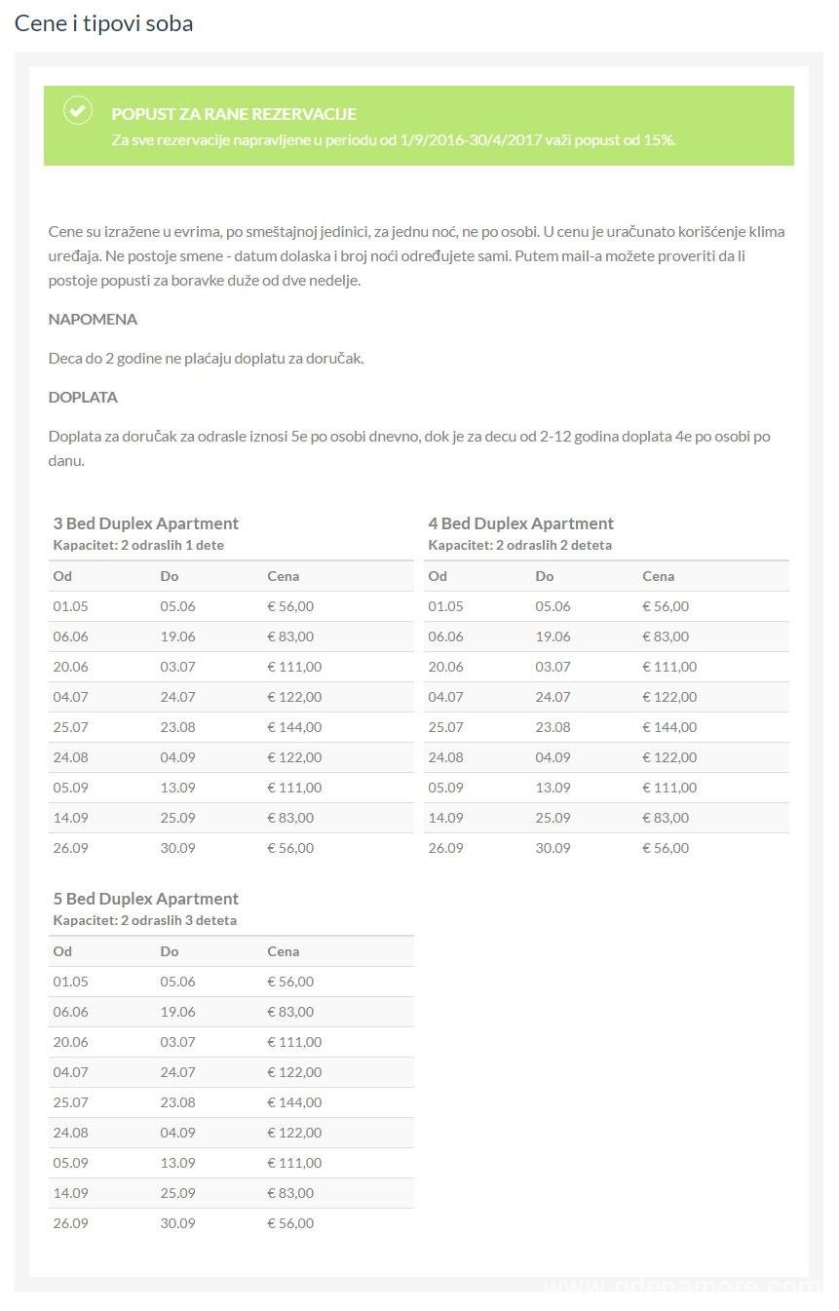Click the € 144,00 price in the 3 Bed table
839x1311 pixels.
pos(294,727)
